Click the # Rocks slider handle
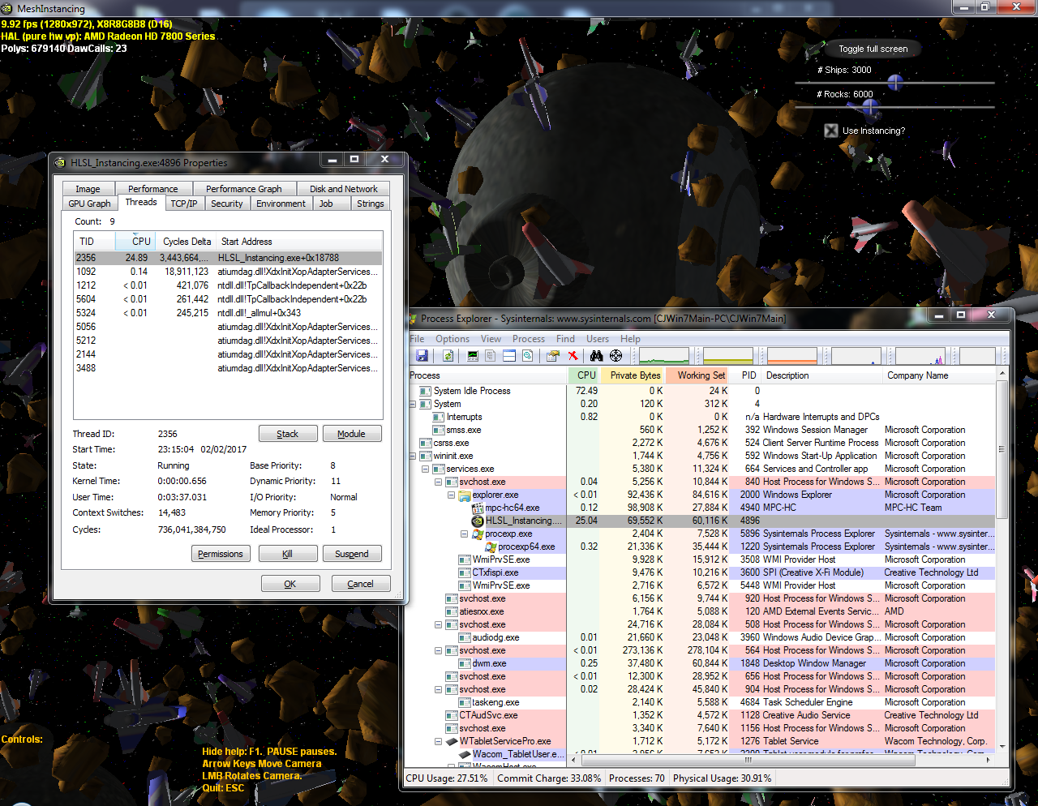Viewport: 1038px width, 806px height. (870, 106)
